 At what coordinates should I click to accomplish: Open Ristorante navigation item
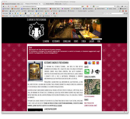[x=56, y=41]
